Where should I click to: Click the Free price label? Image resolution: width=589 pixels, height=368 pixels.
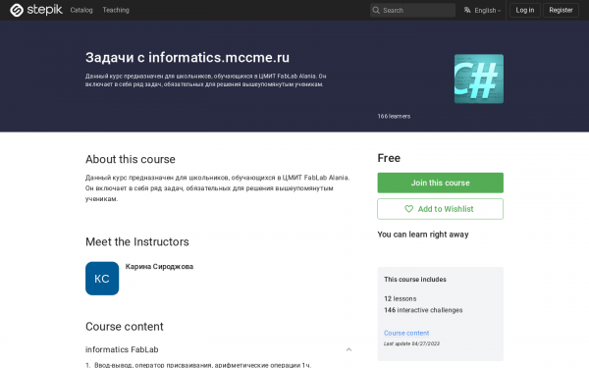pos(389,158)
